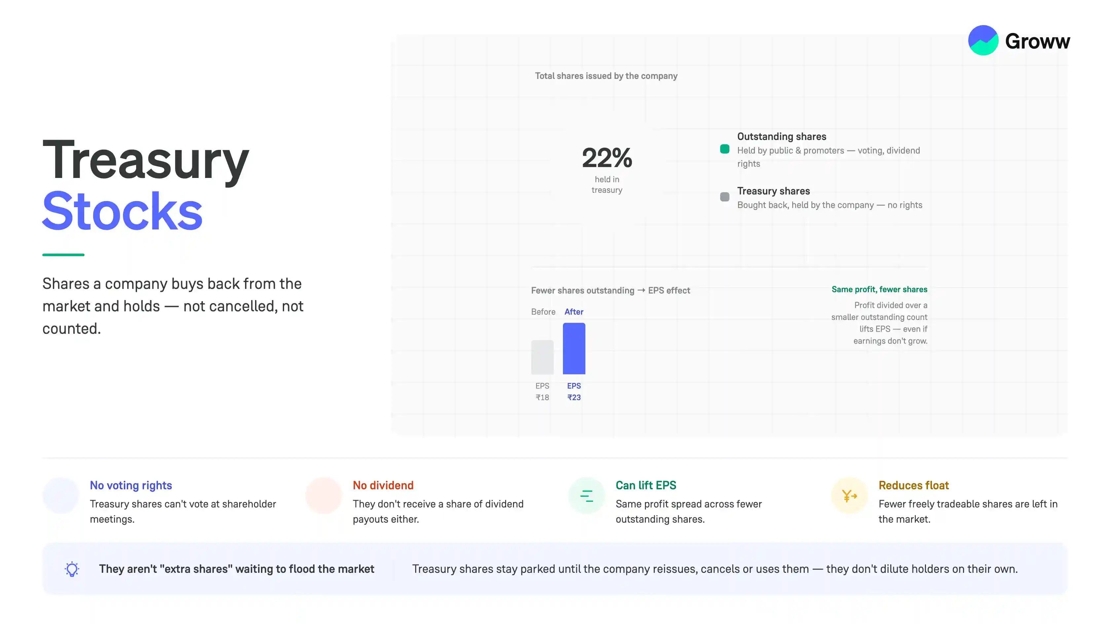
Task: Click the EPS ₹23 value label
Action: pos(574,392)
